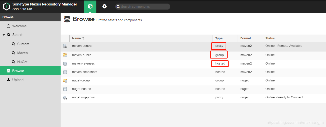Click the folder icon of nuget-group row
This screenshot has height=127, width=326.
coord(65,80)
